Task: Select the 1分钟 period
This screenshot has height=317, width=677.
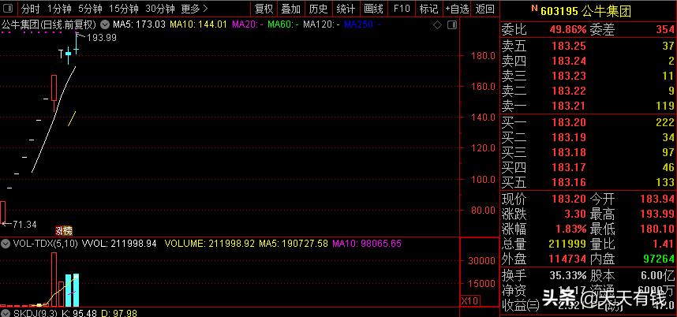Action: tap(60, 9)
